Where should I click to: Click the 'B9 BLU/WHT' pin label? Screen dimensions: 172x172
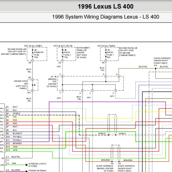pos(14,133)
